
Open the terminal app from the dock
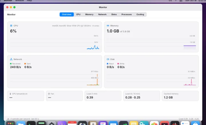(31, 123)
